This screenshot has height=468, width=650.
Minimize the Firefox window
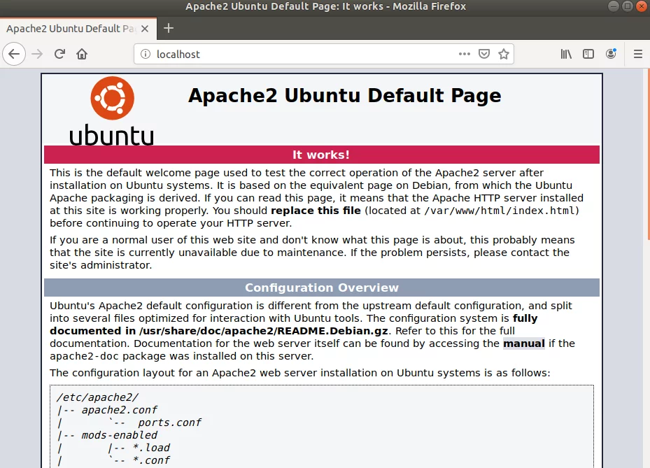coord(614,6)
